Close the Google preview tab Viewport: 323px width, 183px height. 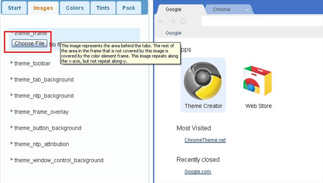pyautogui.click(x=200, y=10)
